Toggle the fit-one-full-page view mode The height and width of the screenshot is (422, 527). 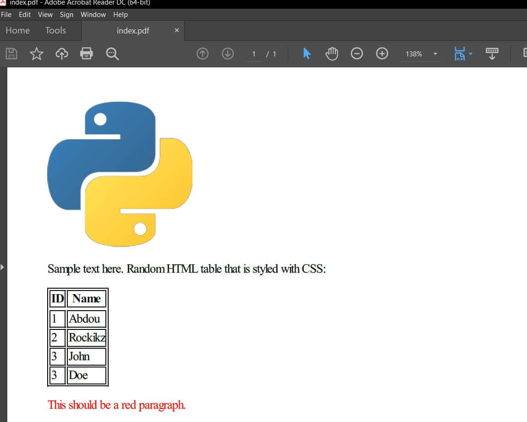point(460,54)
